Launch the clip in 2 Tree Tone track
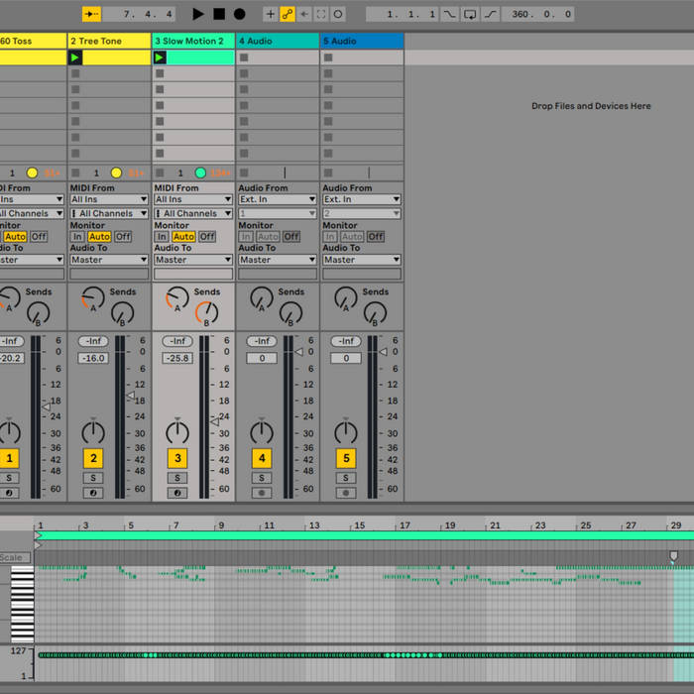The height and width of the screenshot is (694, 694). (75, 58)
